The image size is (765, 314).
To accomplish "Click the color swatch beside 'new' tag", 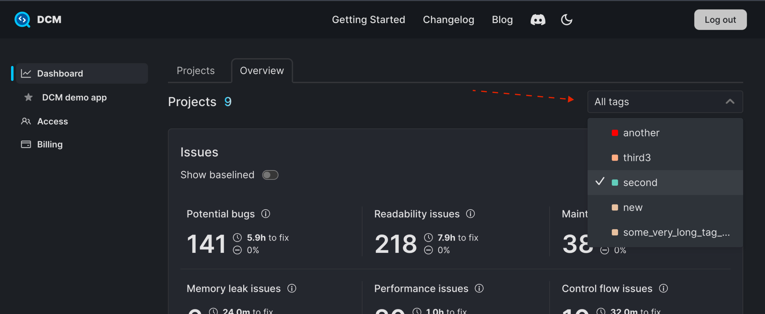I will click(x=615, y=207).
